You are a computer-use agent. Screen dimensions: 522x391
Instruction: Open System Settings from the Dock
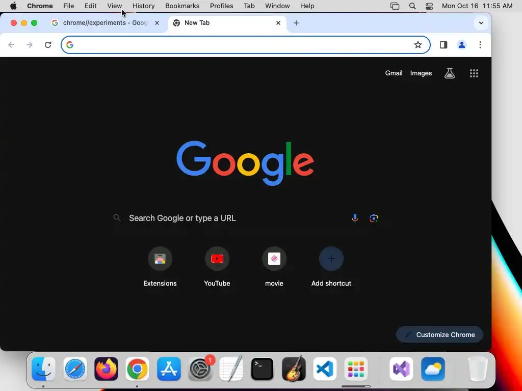pos(200,369)
